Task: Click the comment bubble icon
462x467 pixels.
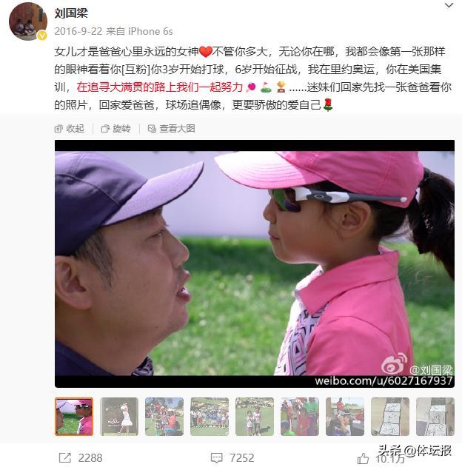Action: 216,457
